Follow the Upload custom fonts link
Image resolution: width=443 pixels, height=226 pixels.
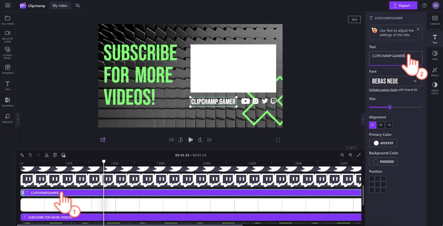pyautogui.click(x=383, y=90)
